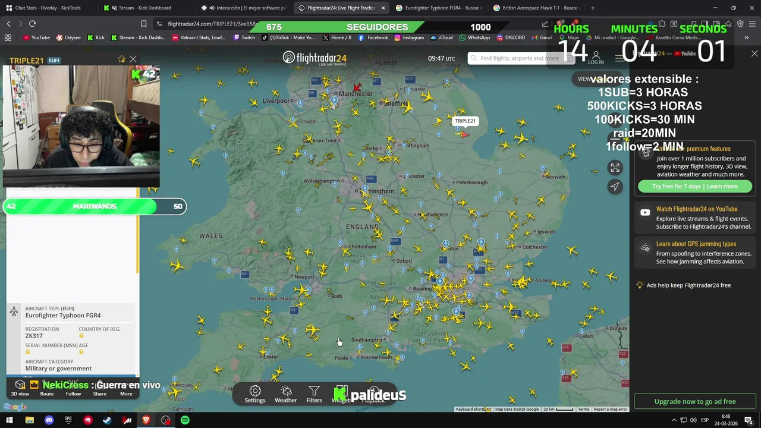
Task: Click the browser Back arrow
Action: click(x=8, y=24)
